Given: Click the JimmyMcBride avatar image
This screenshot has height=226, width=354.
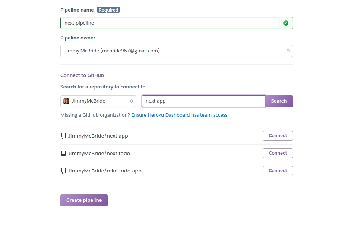Looking at the screenshot, I should pyautogui.click(x=66, y=101).
